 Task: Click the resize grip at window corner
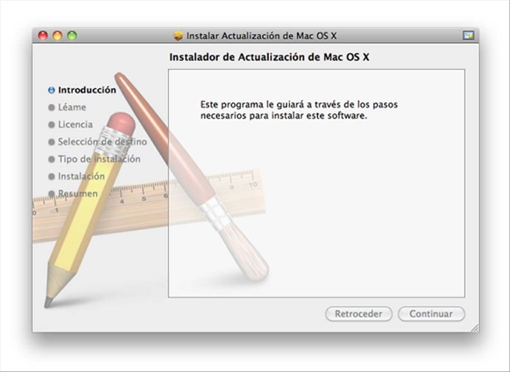(x=475, y=328)
